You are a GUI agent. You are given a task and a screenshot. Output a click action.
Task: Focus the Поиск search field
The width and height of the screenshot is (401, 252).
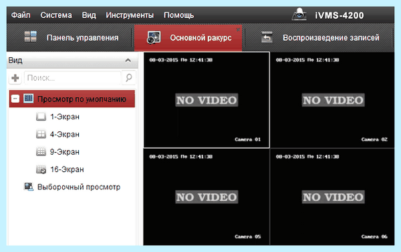click(x=72, y=78)
